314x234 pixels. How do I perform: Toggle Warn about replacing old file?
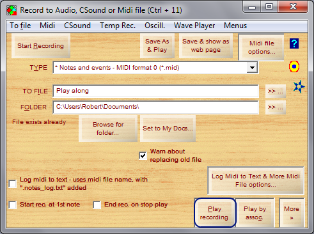click(x=143, y=155)
